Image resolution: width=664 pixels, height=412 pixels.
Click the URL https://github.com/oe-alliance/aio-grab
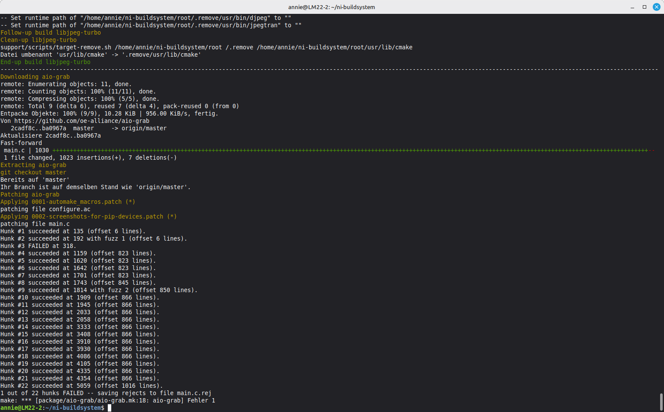click(82, 121)
